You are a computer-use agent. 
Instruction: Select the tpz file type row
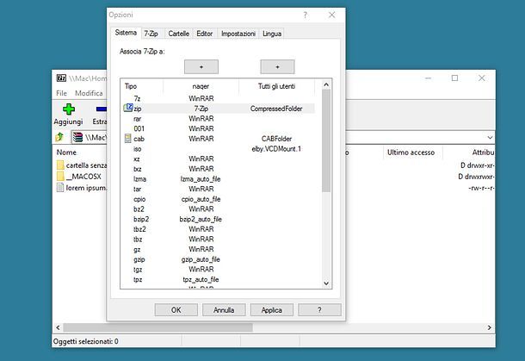pos(218,279)
